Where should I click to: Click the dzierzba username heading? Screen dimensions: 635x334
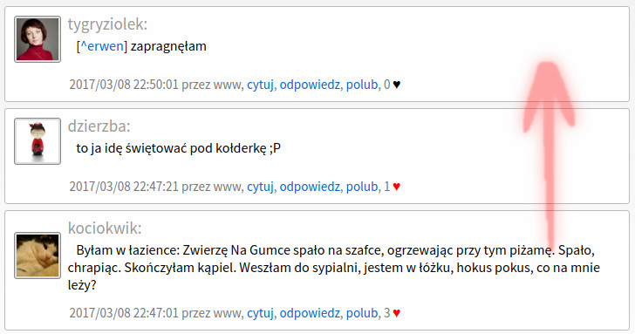click(99, 126)
